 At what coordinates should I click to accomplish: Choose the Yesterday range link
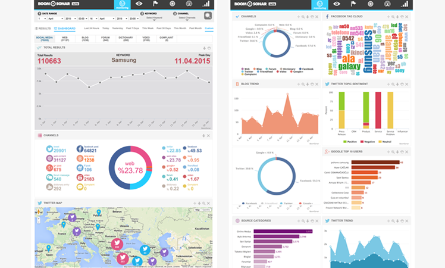[117, 29]
